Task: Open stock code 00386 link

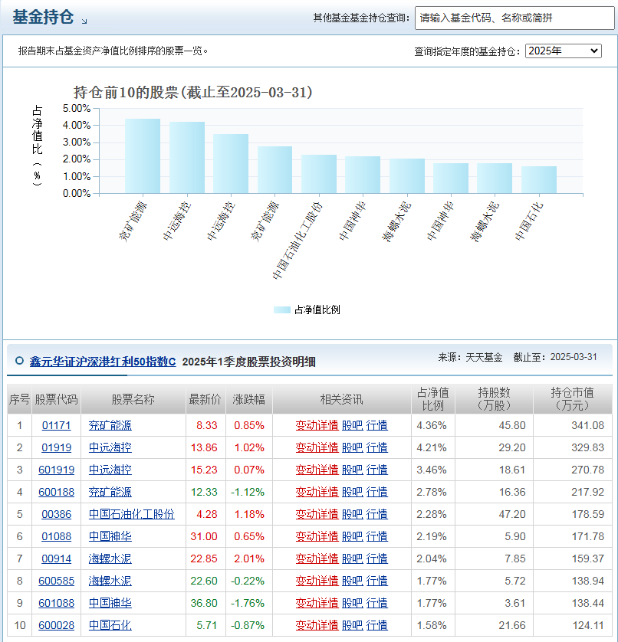Action: point(57,514)
